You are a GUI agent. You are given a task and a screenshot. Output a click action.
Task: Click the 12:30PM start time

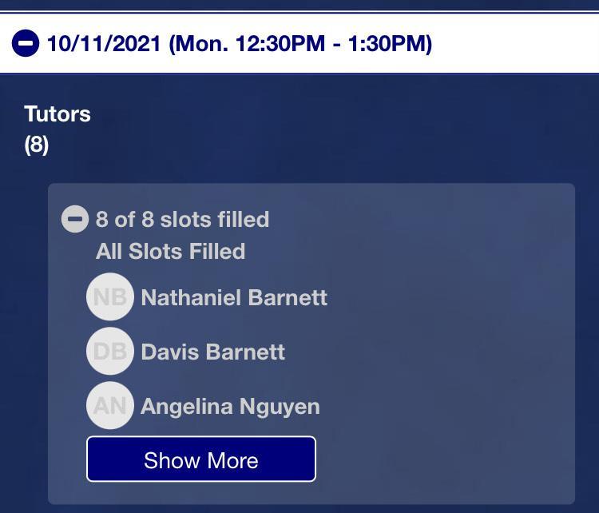click(274, 43)
